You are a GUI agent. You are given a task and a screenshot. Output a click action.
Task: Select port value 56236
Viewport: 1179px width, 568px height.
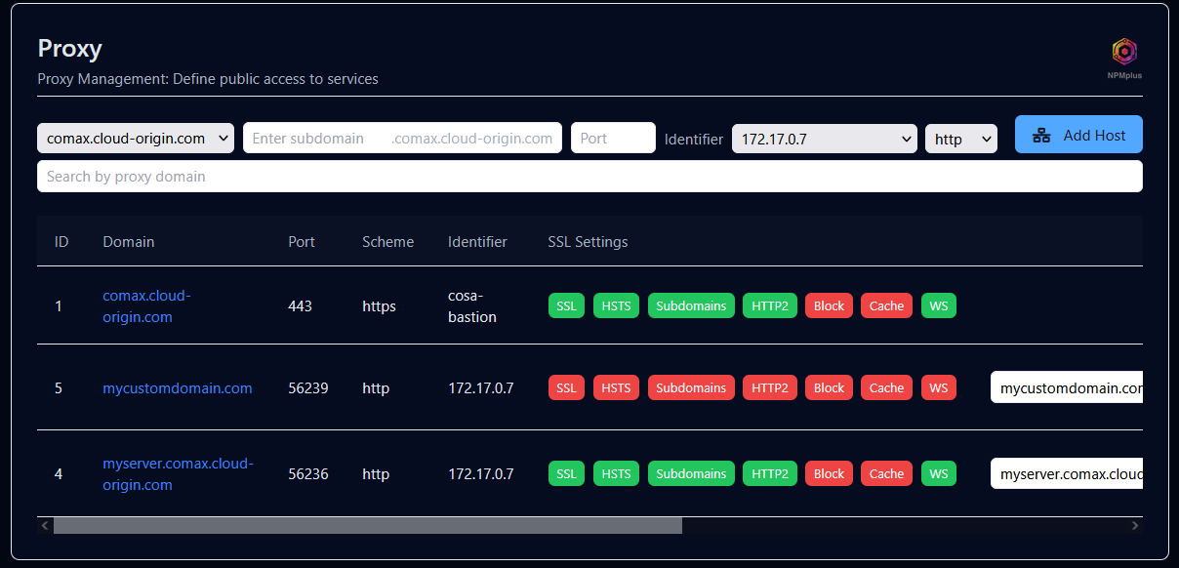[308, 473]
